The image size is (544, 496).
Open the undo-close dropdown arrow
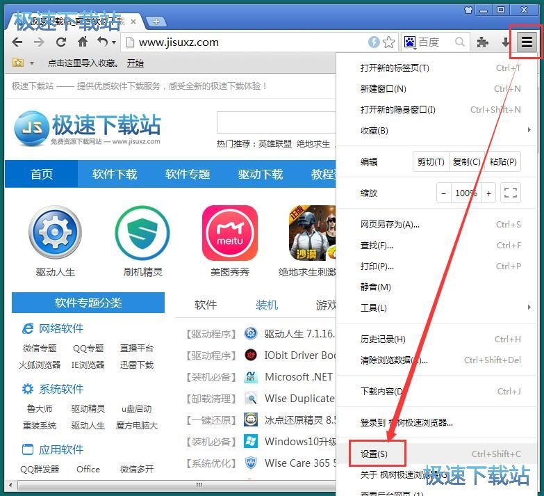point(114,42)
